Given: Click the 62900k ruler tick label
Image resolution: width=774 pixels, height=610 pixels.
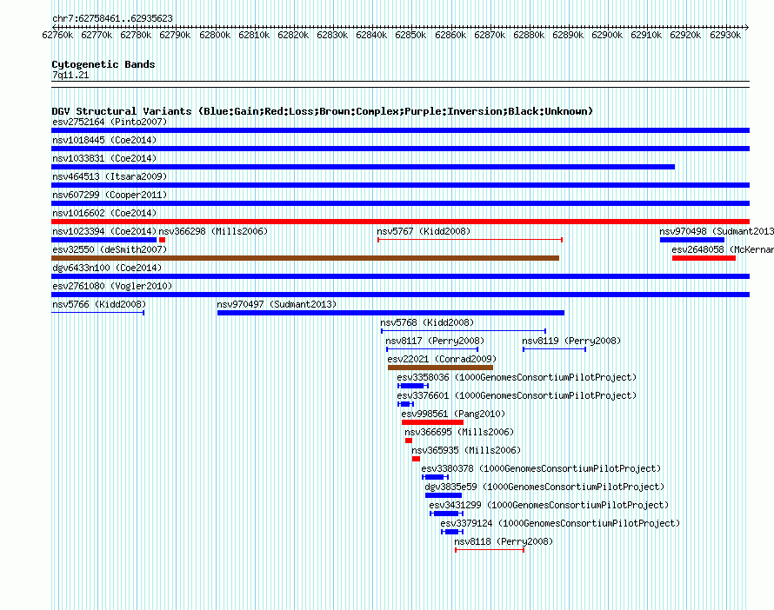Looking at the screenshot, I should (x=607, y=35).
